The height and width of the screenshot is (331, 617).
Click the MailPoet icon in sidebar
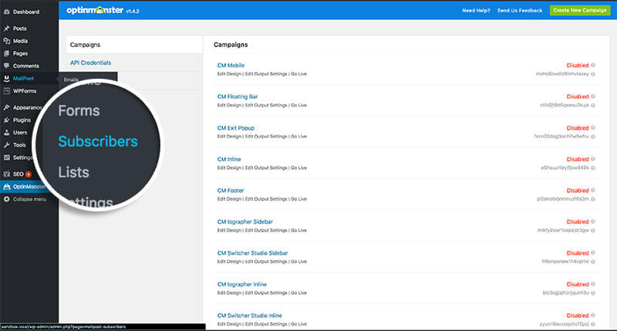7,79
